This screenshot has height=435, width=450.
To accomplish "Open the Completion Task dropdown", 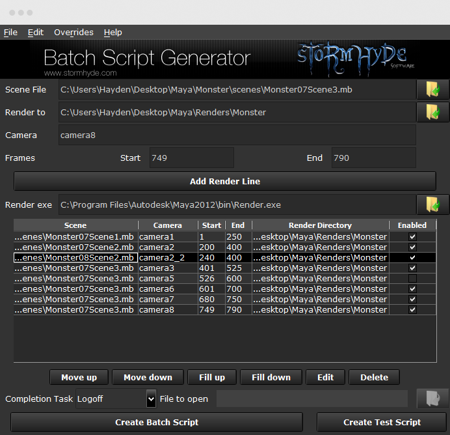I will click(151, 399).
